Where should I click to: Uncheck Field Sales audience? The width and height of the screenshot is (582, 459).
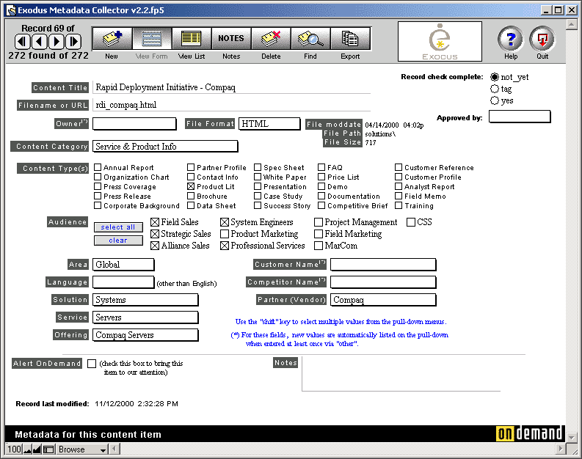point(155,222)
